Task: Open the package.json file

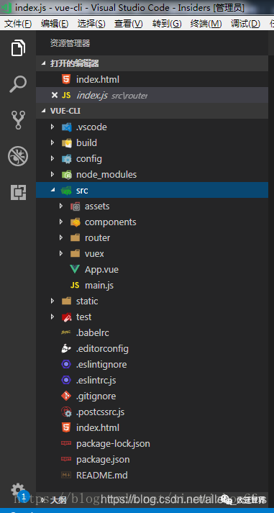Action: [x=152, y=459]
